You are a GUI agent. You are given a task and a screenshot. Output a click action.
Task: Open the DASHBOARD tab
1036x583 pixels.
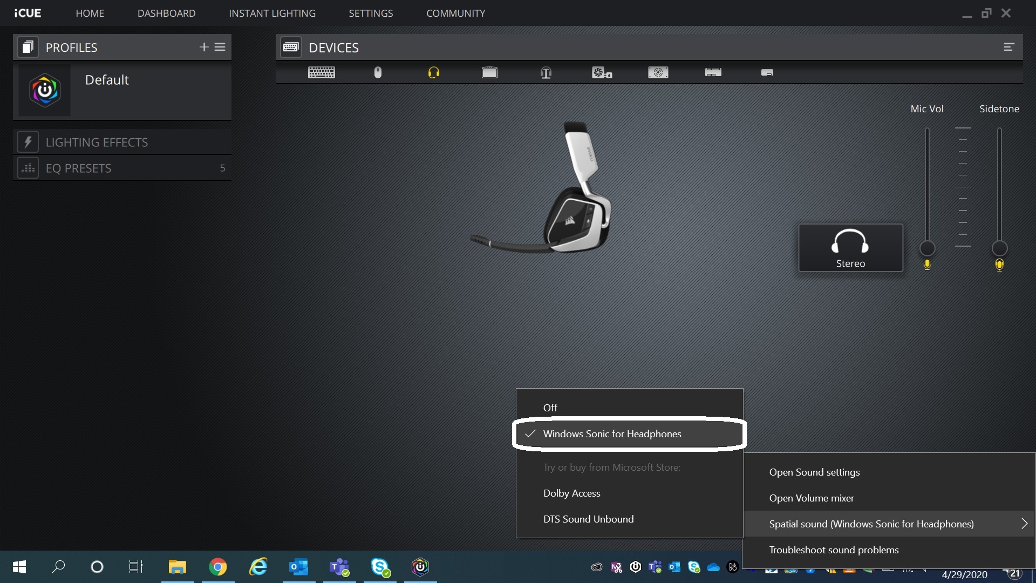pyautogui.click(x=166, y=13)
